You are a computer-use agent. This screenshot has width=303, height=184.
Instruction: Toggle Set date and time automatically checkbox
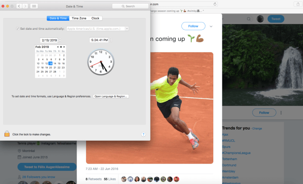(x=18, y=28)
